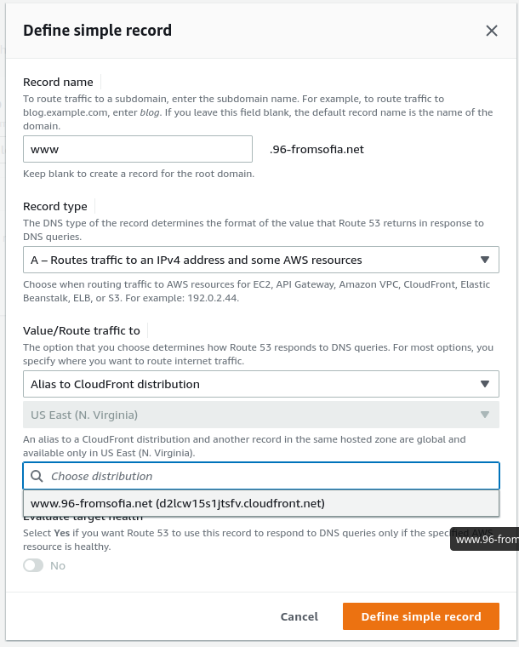
Task: Click the Cancel button
Action: (299, 616)
